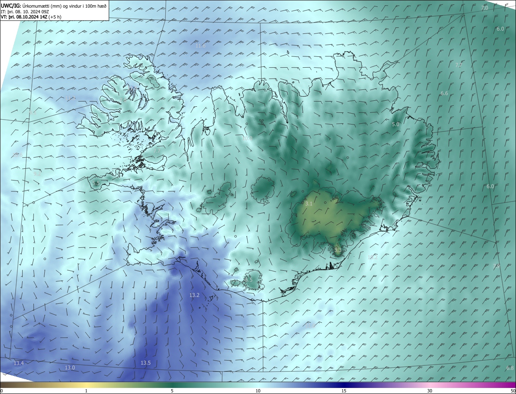The image size is (516, 394).
Task: Click the 13.2 value off the south coast
Action: [194, 295]
